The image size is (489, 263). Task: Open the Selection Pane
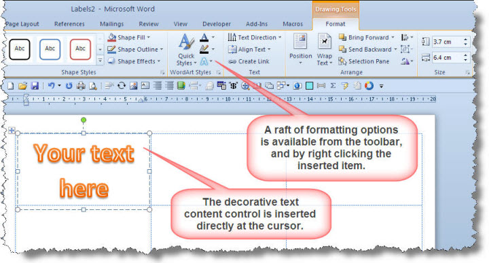[364, 61]
